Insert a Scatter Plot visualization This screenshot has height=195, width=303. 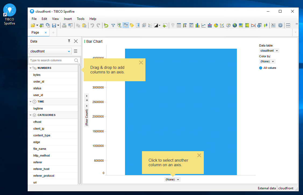[222, 25]
